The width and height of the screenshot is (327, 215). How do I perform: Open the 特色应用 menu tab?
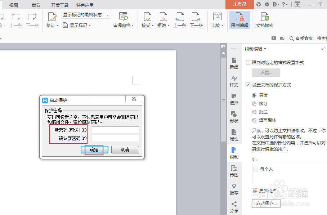tap(85, 5)
